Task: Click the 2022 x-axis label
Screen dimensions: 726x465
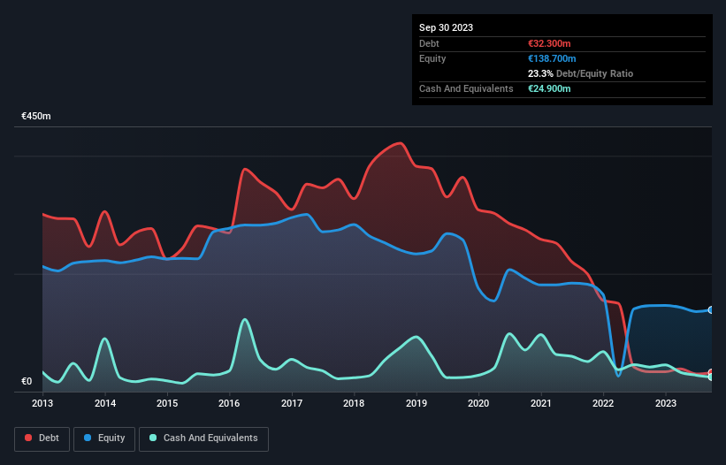Action: (603, 403)
